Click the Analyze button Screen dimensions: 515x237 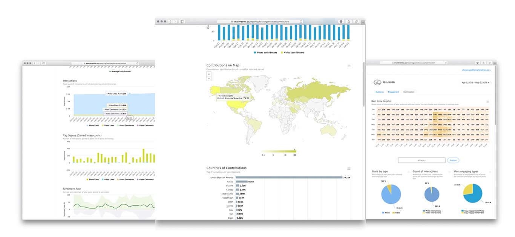[454, 160]
